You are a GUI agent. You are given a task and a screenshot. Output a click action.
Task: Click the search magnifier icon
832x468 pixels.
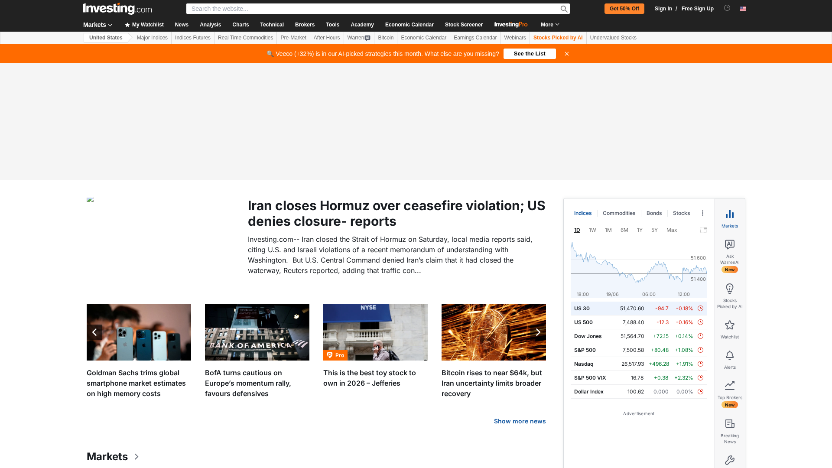[564, 9]
